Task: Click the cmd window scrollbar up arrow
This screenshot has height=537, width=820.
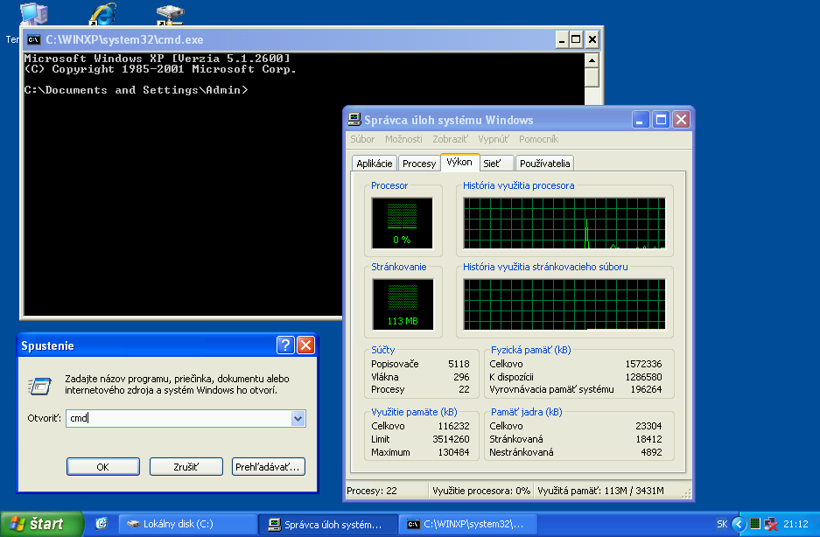Action: pos(592,61)
